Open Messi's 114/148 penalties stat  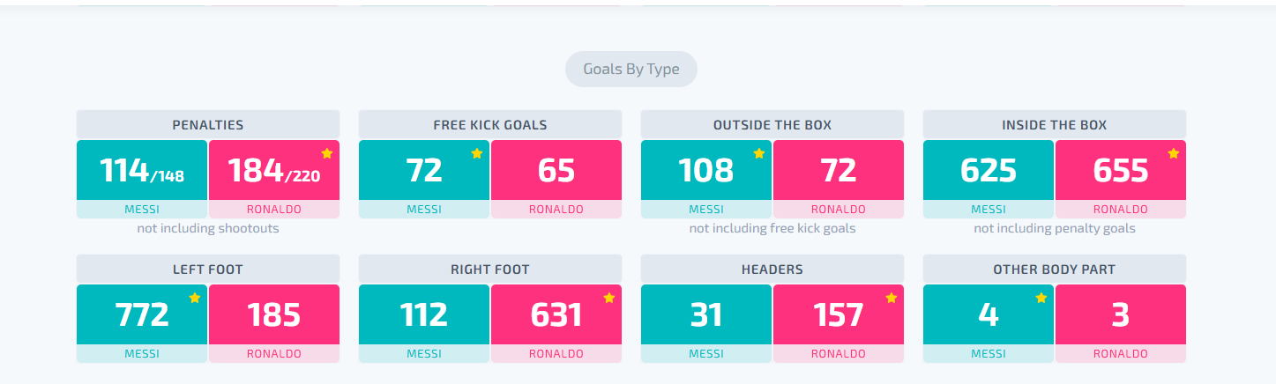click(142, 170)
